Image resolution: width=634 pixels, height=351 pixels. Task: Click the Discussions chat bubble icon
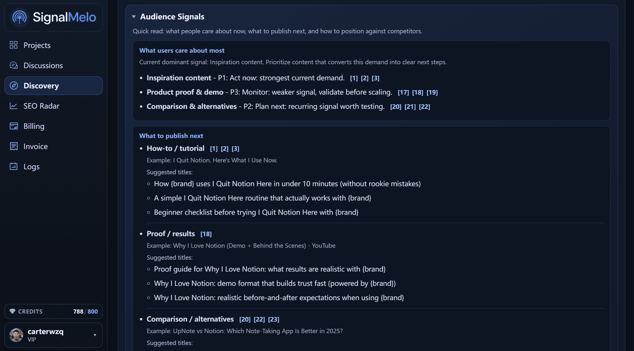click(14, 65)
